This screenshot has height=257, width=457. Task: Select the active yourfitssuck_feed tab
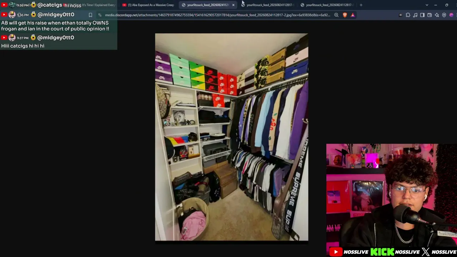pyautogui.click(x=208, y=5)
